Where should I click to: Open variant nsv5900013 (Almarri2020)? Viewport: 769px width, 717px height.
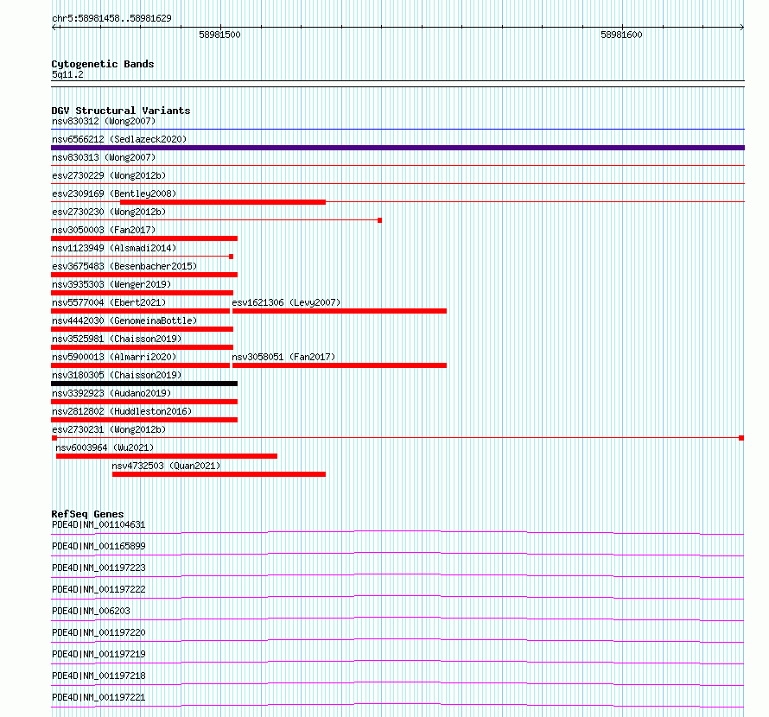tap(114, 357)
